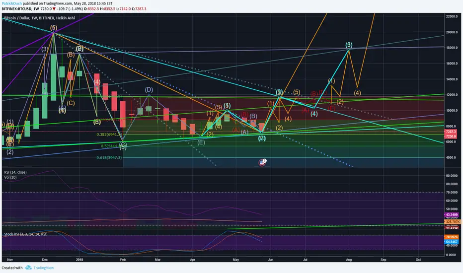Click the orange 70.9926 Stoch RSI tag
Viewport: 463px width, 273px height.
click(x=451, y=237)
